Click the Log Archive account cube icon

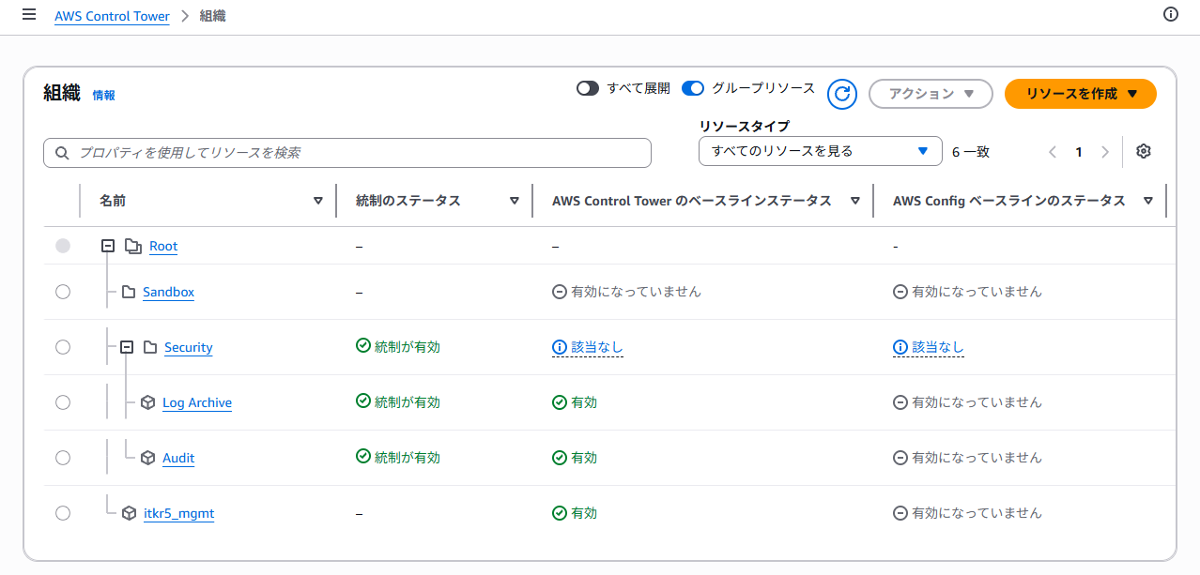coord(147,402)
